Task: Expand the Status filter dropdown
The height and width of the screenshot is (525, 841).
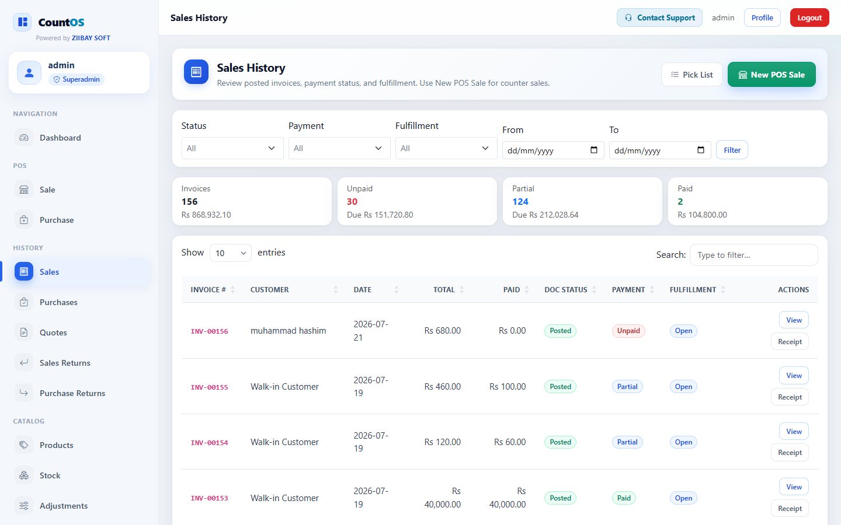Action: (x=232, y=148)
